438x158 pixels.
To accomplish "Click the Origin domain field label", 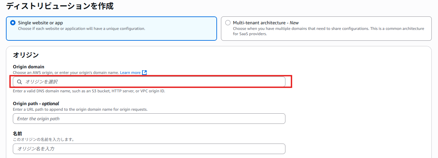I will tap(29, 67).
